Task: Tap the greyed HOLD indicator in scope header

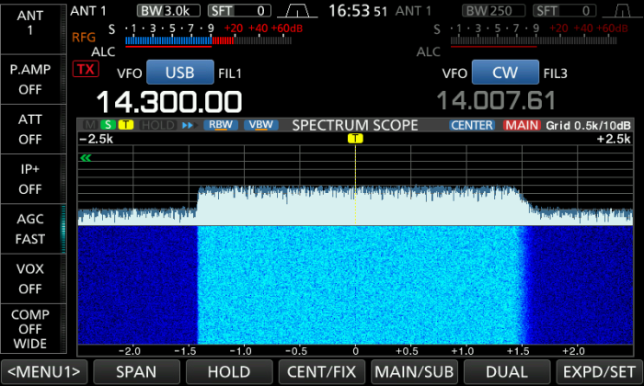Action: (157, 125)
